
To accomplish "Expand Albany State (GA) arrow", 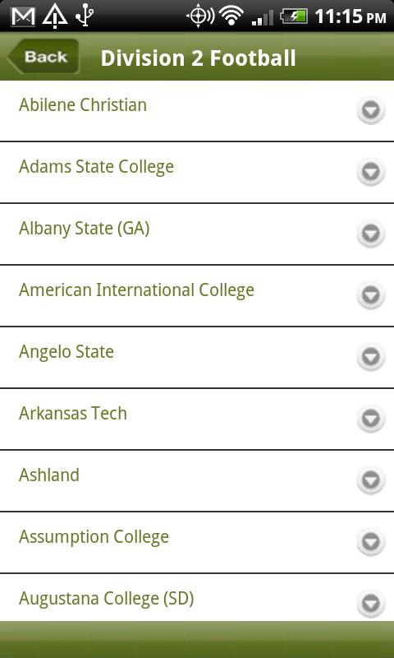I will click(x=371, y=234).
